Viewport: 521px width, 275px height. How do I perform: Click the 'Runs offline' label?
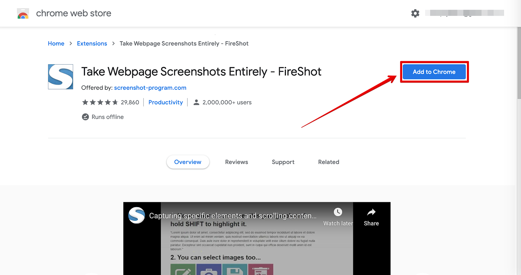coord(108,117)
